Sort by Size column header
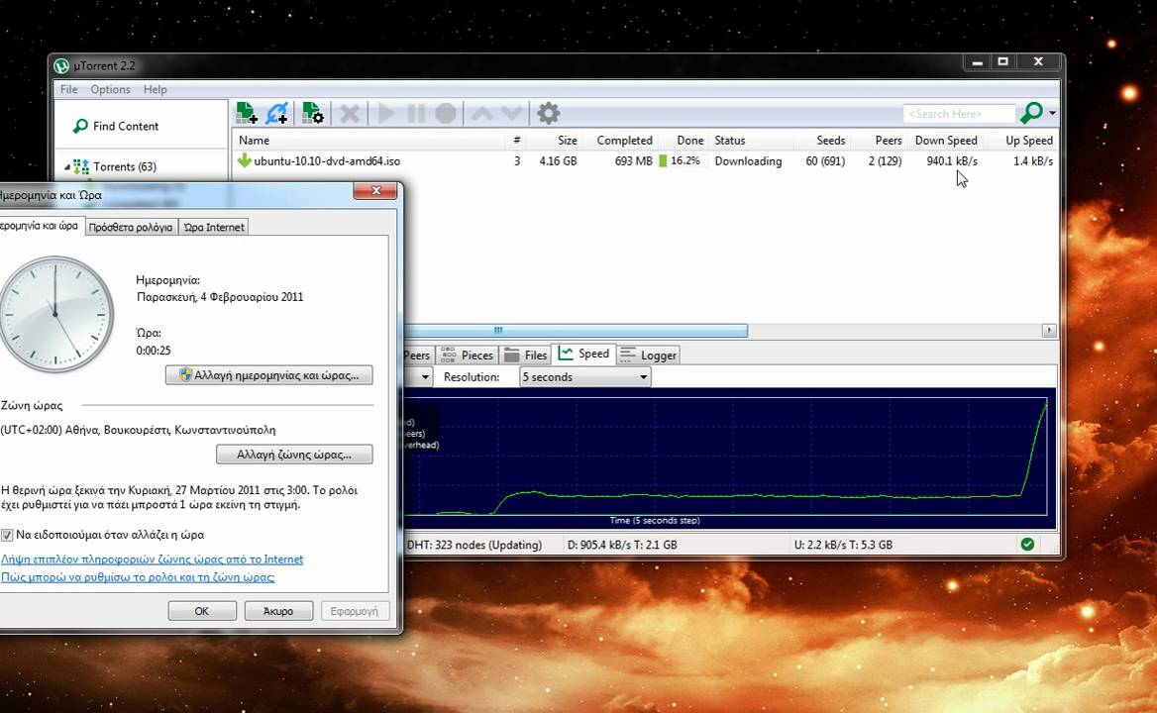Screen dimensions: 1157x713 click(568, 140)
